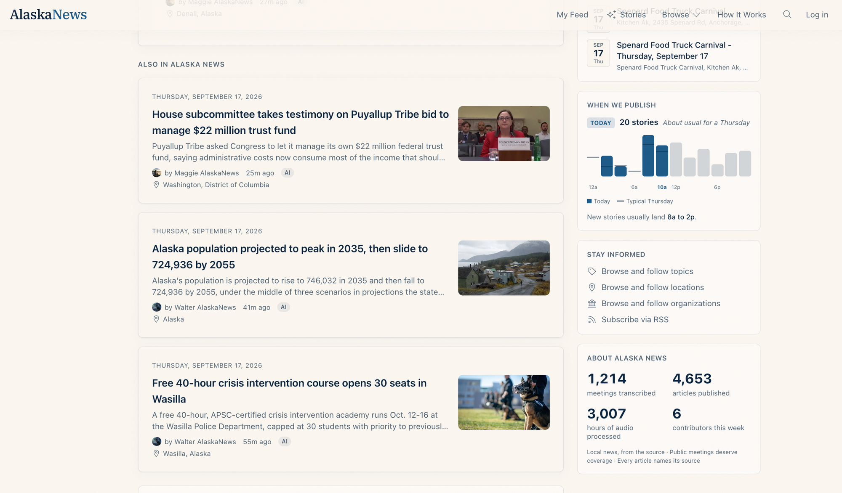The height and width of the screenshot is (493, 842).
Task: Open the Puyallup Tribe trust fund headline
Action: tap(300, 122)
